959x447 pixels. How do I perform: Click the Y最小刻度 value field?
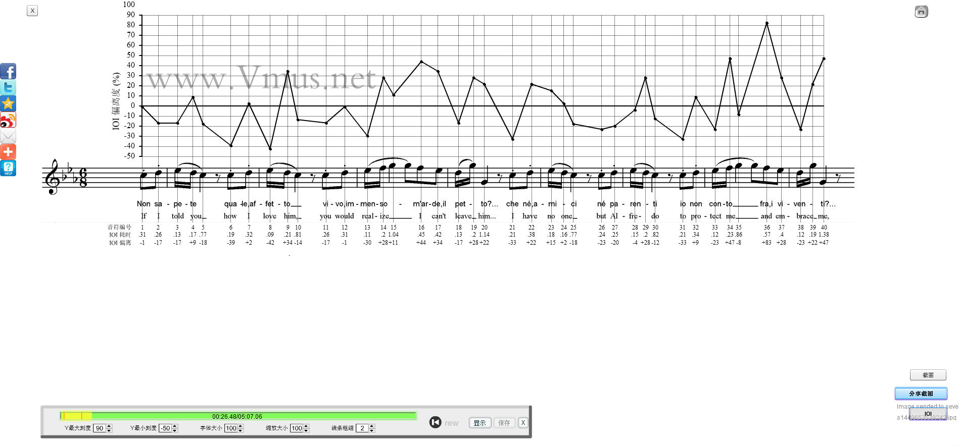[x=165, y=428]
